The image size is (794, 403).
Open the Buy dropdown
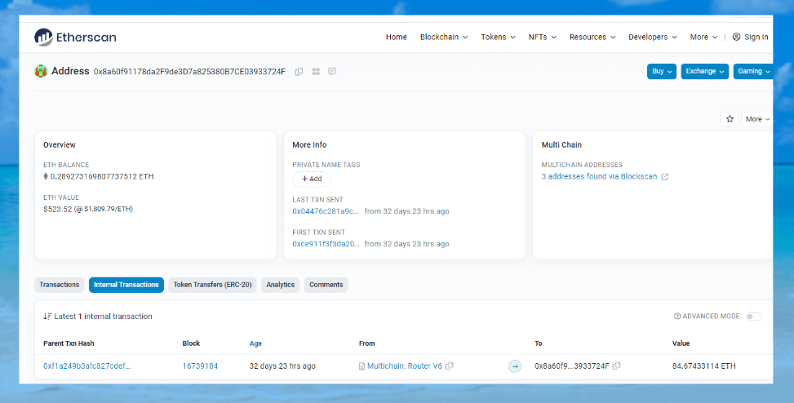click(x=661, y=71)
